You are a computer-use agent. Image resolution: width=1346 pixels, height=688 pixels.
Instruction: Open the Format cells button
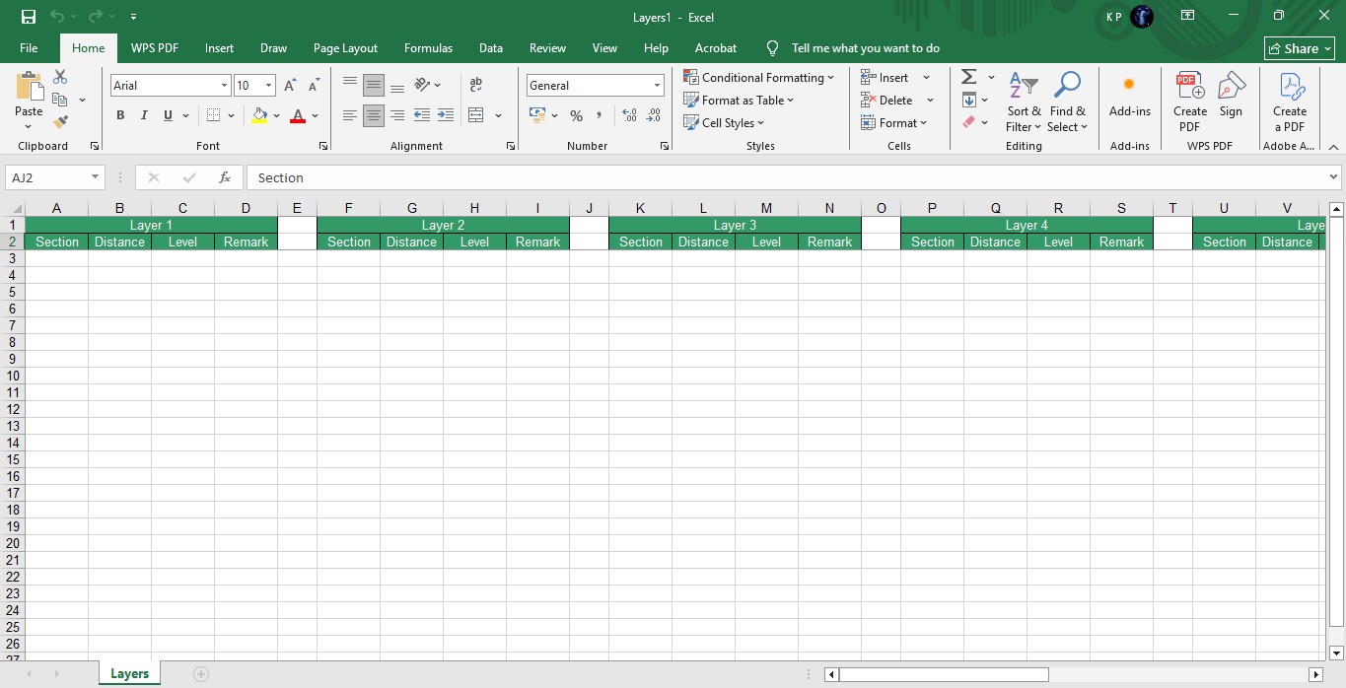tap(893, 123)
